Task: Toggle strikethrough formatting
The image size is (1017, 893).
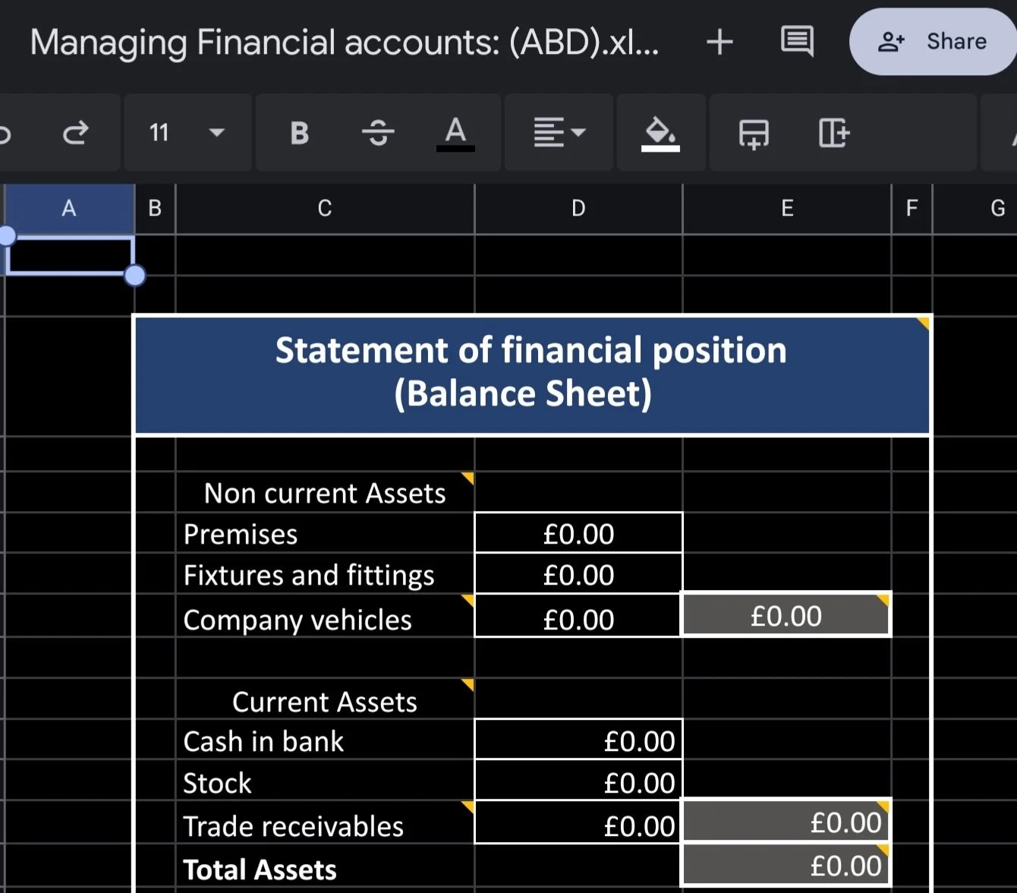Action: [377, 133]
